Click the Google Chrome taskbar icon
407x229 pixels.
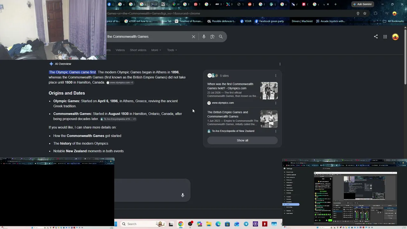[181, 224]
